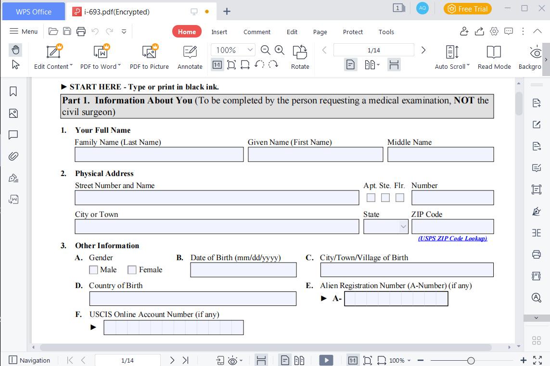Image resolution: width=550 pixels, height=366 pixels.
Task: Open the Protect menu
Action: pyautogui.click(x=353, y=32)
